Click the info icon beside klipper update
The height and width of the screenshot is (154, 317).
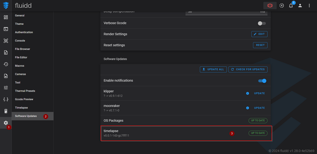tap(247, 93)
